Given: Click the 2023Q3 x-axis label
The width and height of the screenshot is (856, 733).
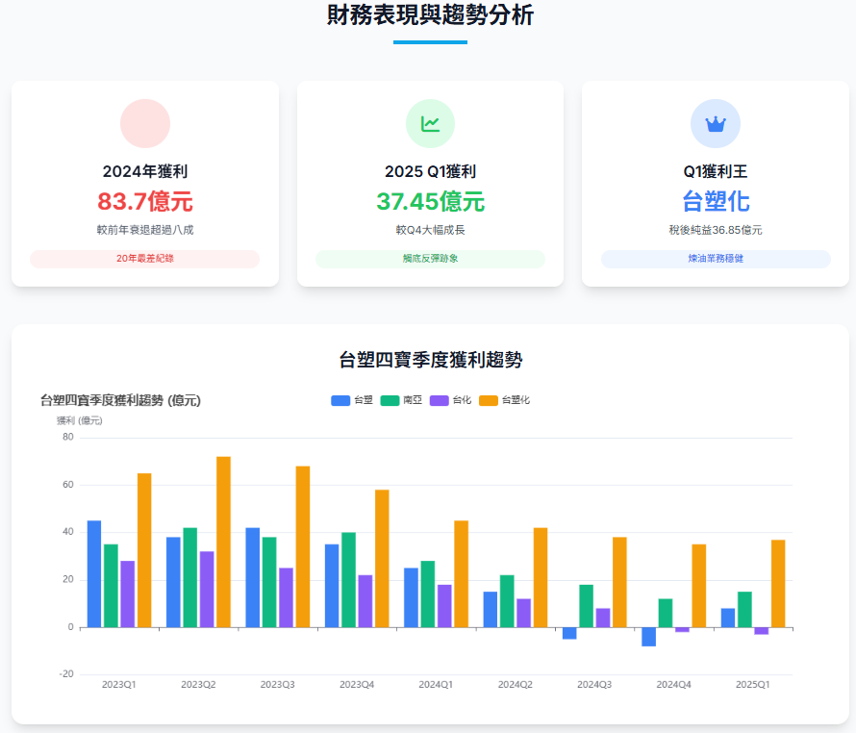Looking at the screenshot, I should tap(277, 685).
